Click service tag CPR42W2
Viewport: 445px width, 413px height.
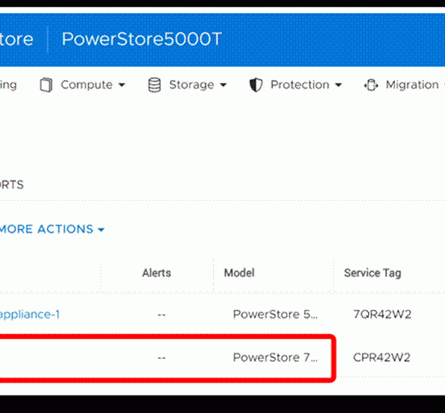381,357
